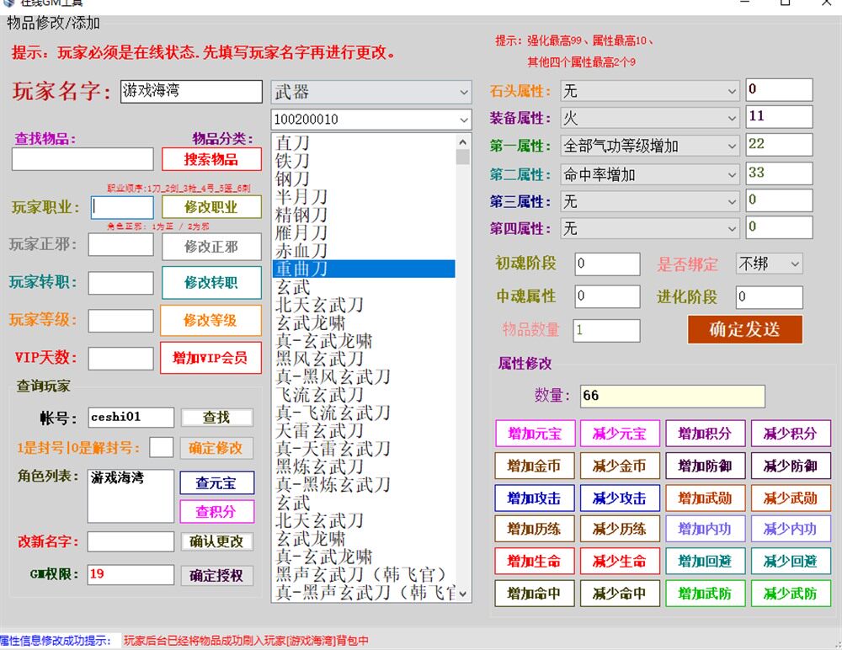Focus the GM权限 field containing 19
Image resolution: width=842 pixels, height=650 pixels.
point(131,574)
